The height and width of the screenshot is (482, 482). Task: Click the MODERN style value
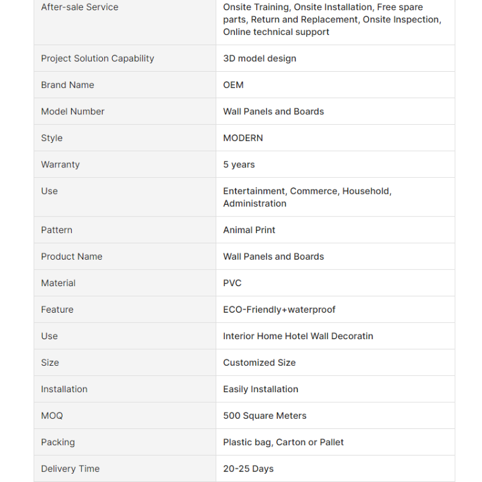[x=243, y=138]
